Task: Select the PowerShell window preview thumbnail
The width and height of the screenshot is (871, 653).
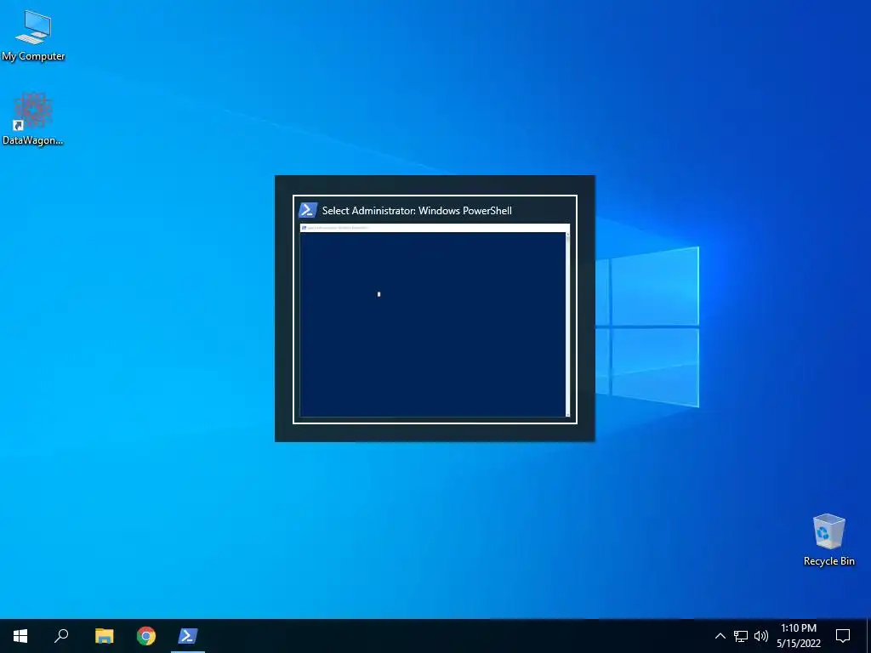Action: tap(435, 321)
